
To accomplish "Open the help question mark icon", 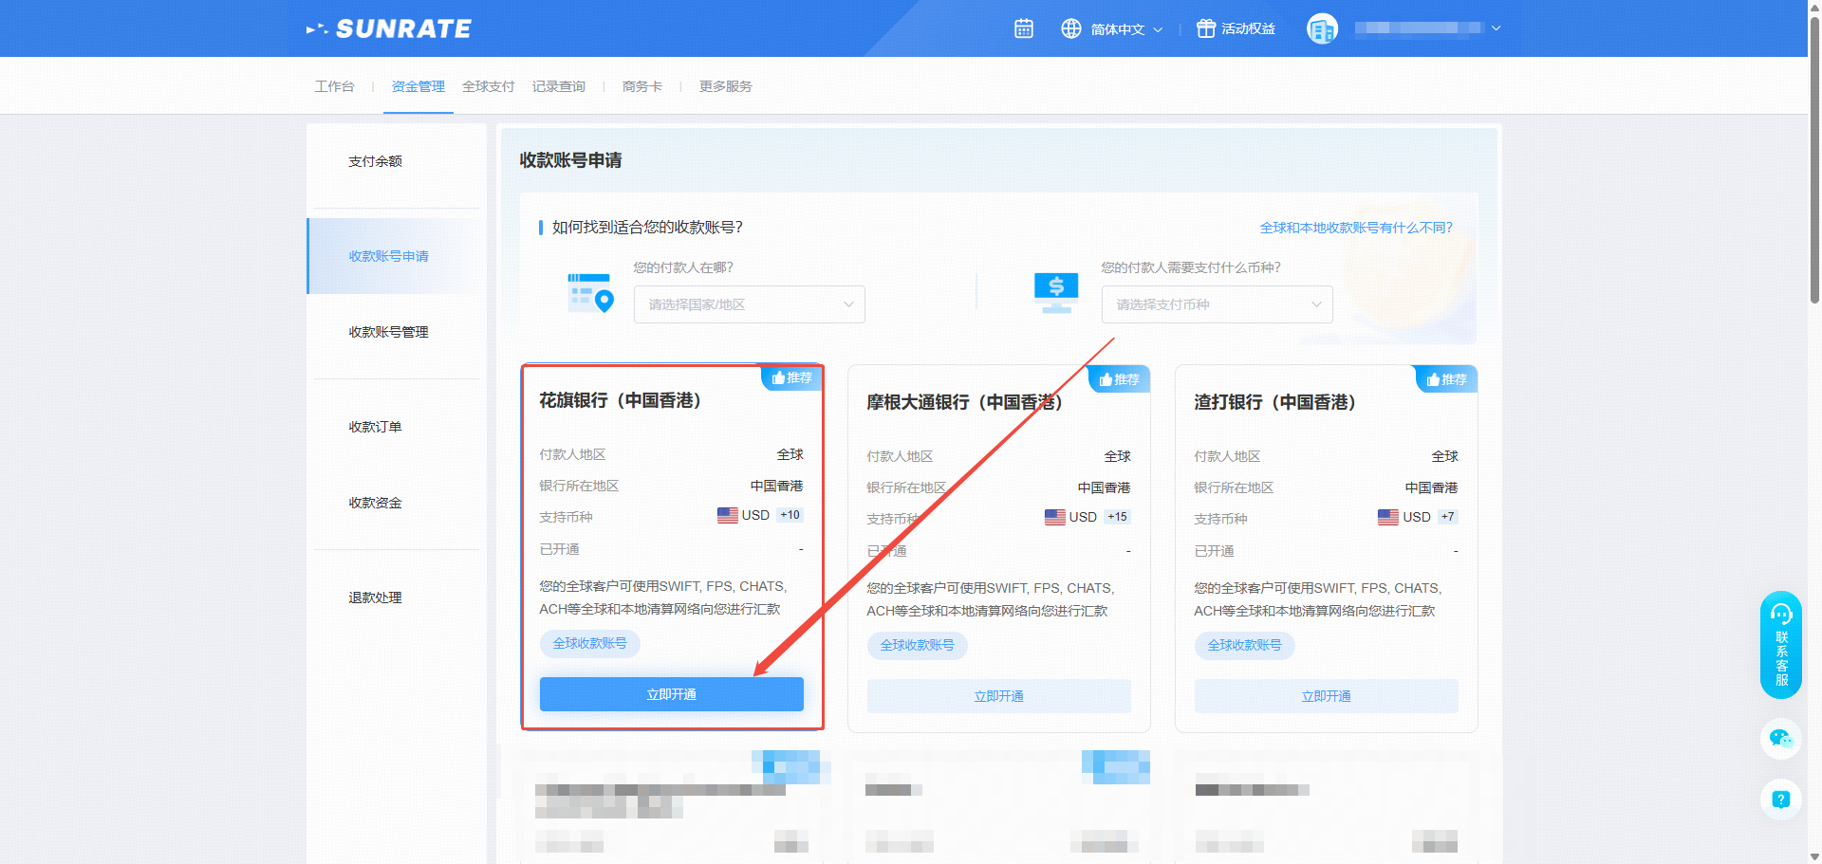I will click(x=1780, y=800).
